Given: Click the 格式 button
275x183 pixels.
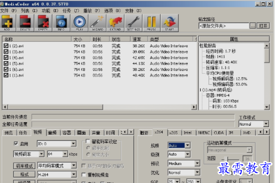Looking at the screenshot, I should 24,174.
